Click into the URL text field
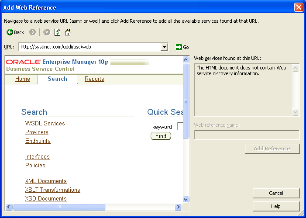The height and width of the screenshot is (218, 306). 90,47
